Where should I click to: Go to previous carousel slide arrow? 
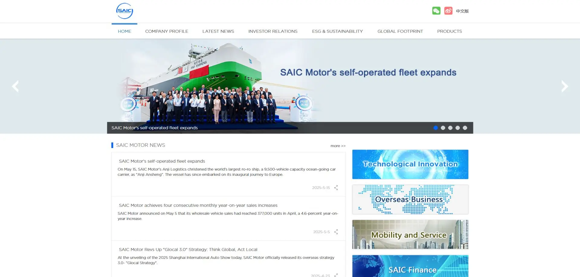[x=15, y=87]
